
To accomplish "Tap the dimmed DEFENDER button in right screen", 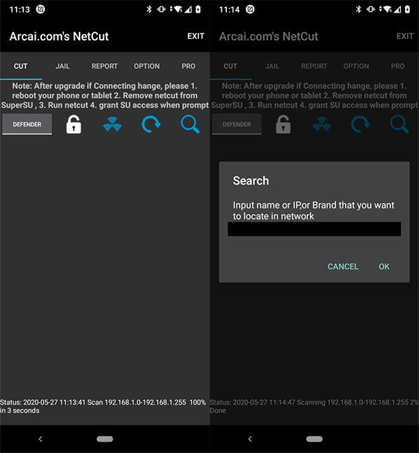I will [x=237, y=124].
